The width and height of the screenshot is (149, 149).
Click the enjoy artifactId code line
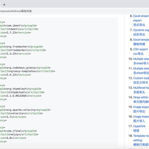[x=19, y=134]
